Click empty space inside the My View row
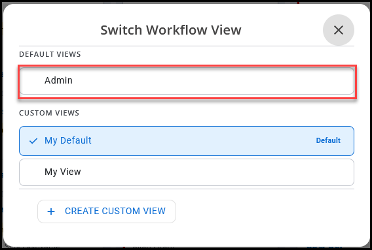This screenshot has height=250, width=372. (214, 172)
